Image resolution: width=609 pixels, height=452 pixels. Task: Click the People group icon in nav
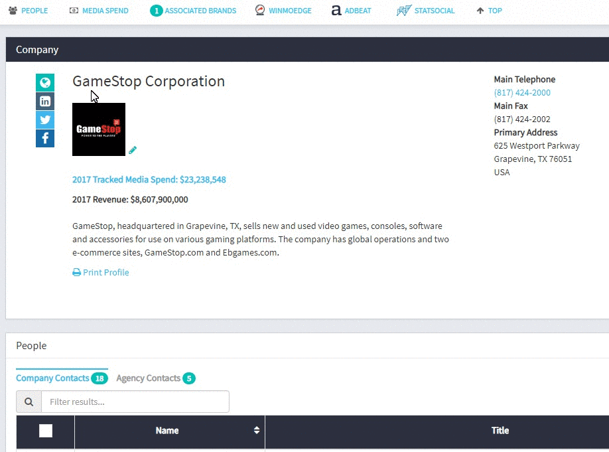(13, 11)
